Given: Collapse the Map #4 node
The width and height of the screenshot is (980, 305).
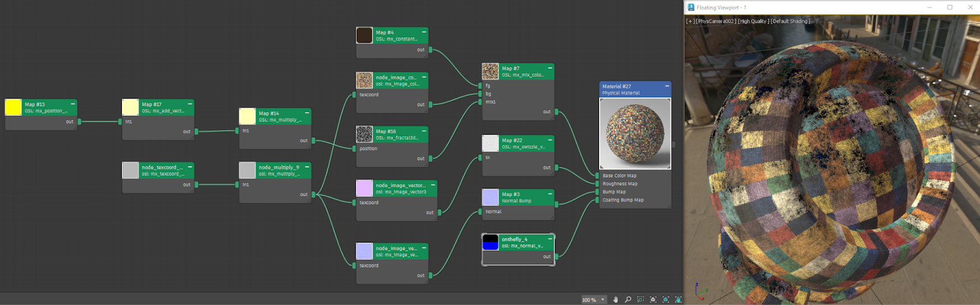Looking at the screenshot, I should (x=424, y=32).
